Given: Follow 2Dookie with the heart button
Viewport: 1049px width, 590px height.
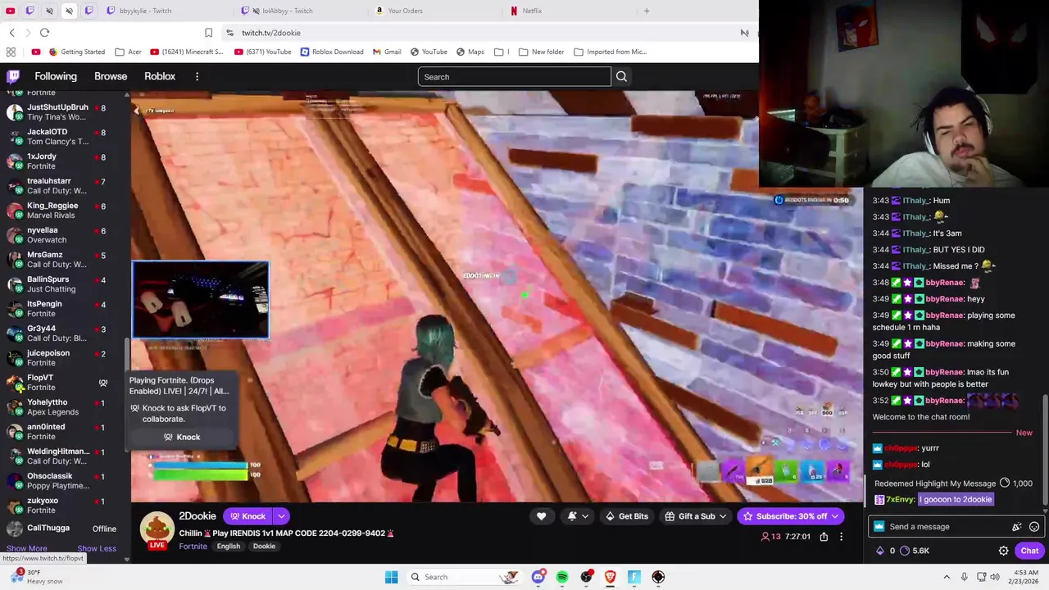Looking at the screenshot, I should (541, 516).
